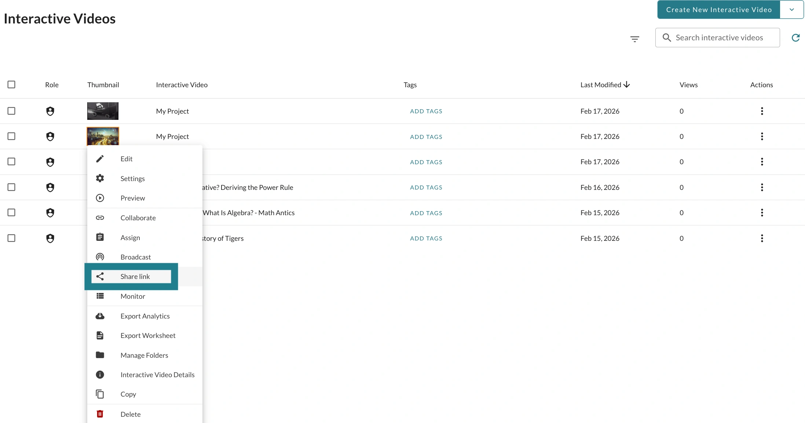The image size is (805, 423).
Task: Click role shield icon in story of Tigers row
Action: [50, 238]
